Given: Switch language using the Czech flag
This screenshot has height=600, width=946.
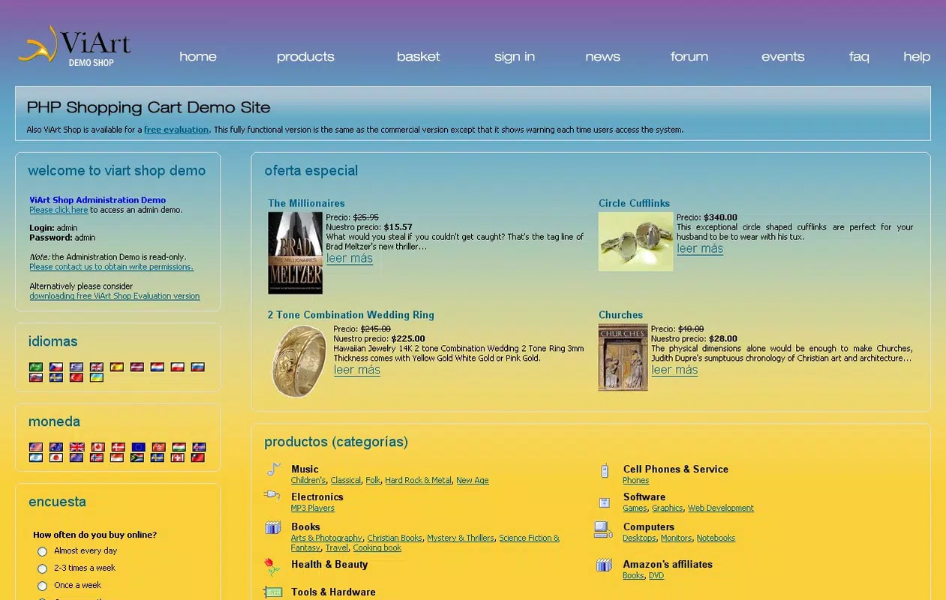Looking at the screenshot, I should (x=56, y=367).
